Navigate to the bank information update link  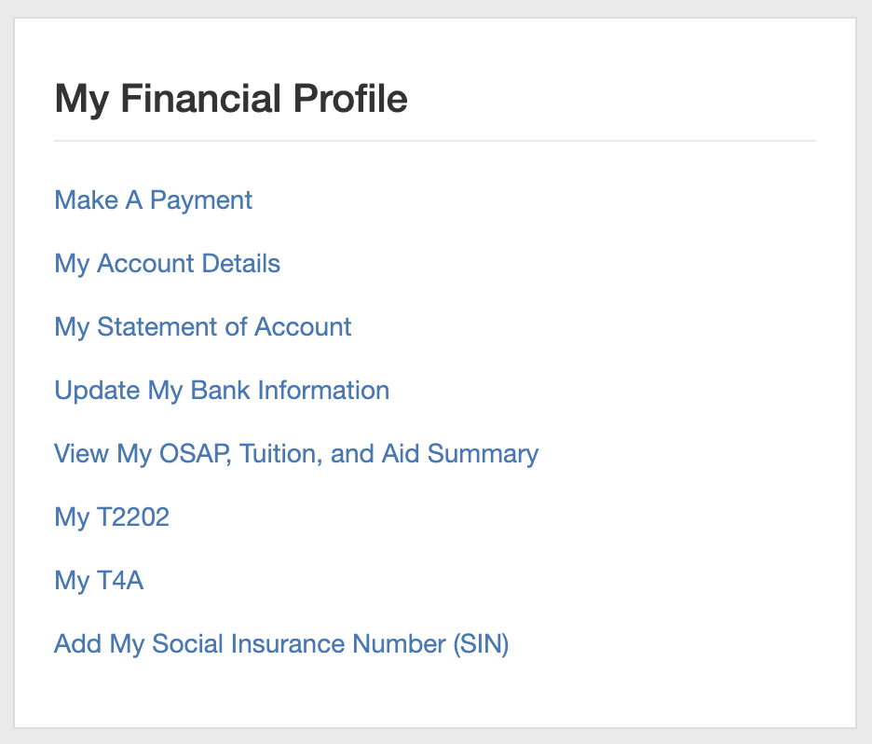pyautogui.click(x=222, y=391)
